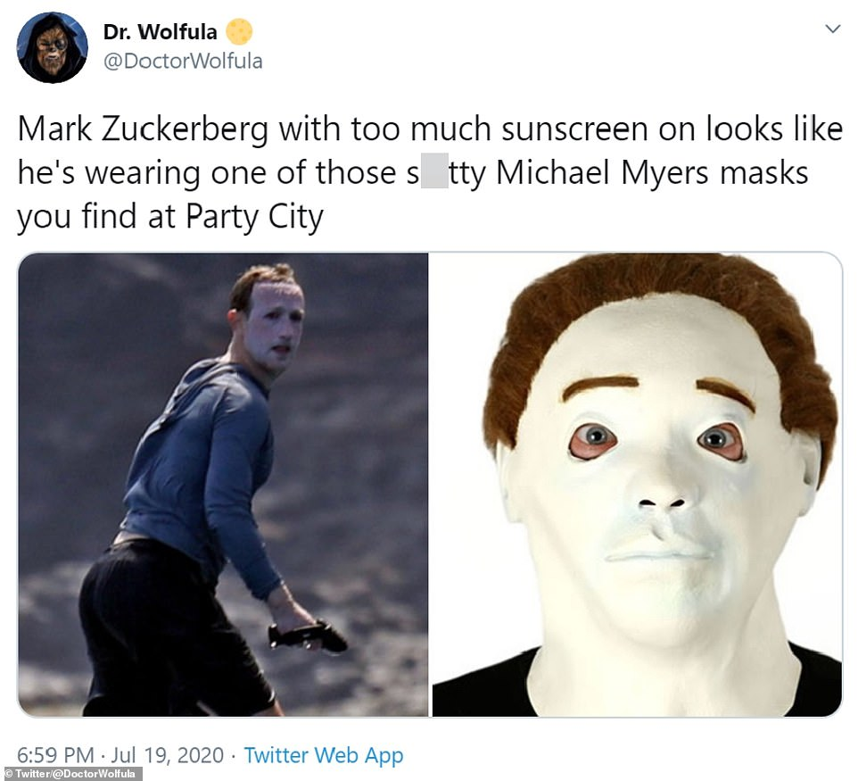Click Dr. Wolfula's profile avatar

click(x=52, y=47)
